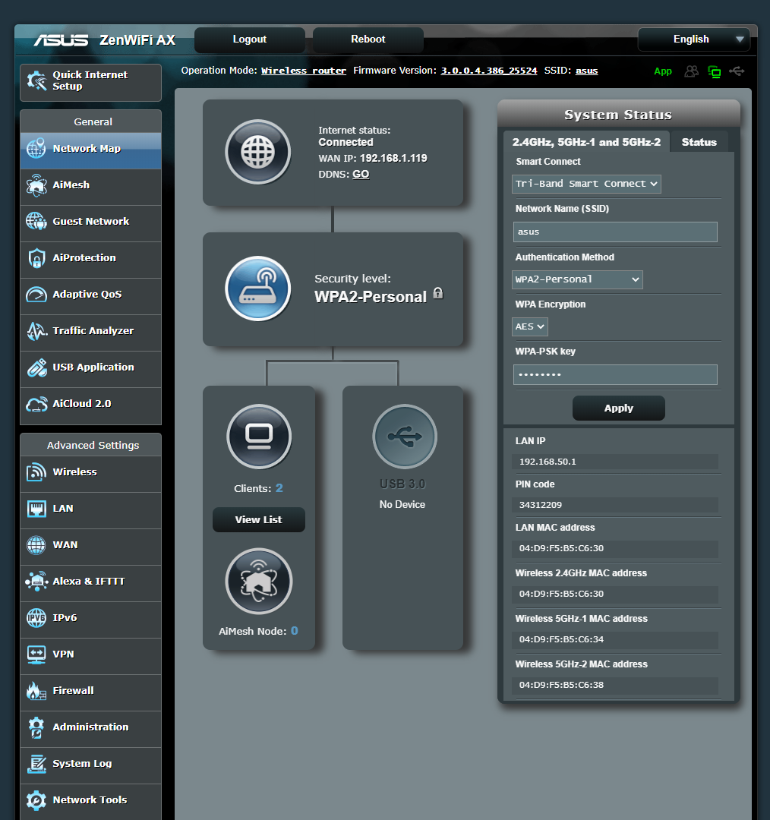Click the green network clients status icon
Image resolution: width=770 pixels, height=820 pixels.
coord(714,71)
